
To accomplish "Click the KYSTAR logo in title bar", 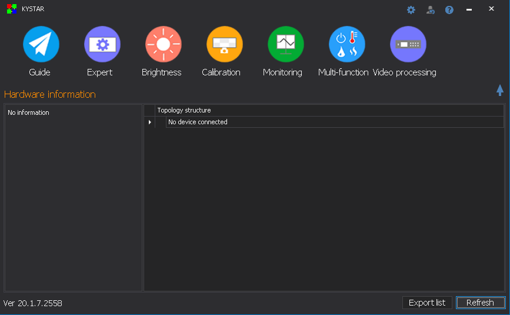I will tap(11, 9).
